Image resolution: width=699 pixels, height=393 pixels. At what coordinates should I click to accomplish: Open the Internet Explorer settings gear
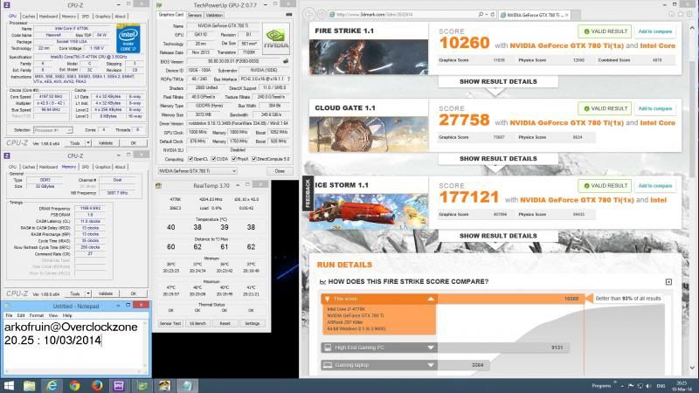click(x=689, y=14)
